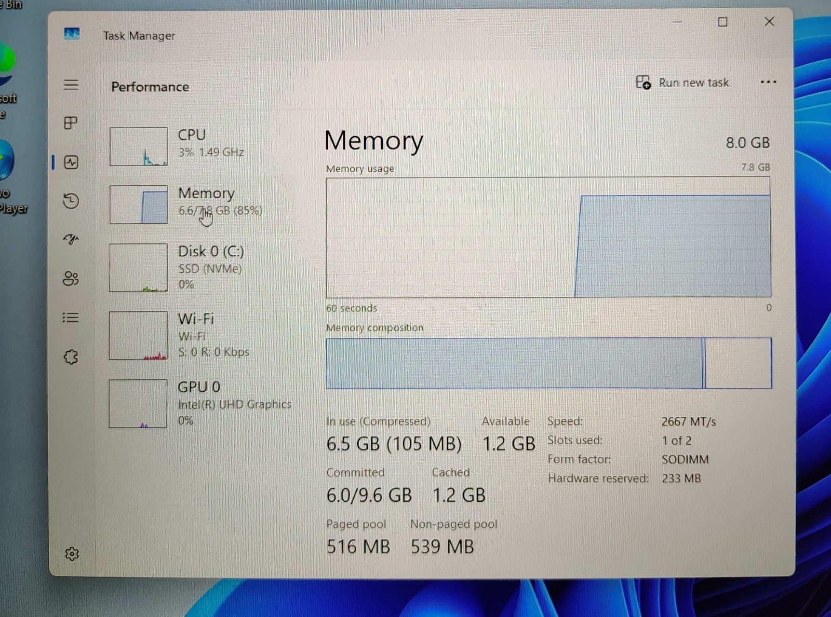This screenshot has width=831, height=617.
Task: Click the Memory composition bar
Action: (549, 363)
